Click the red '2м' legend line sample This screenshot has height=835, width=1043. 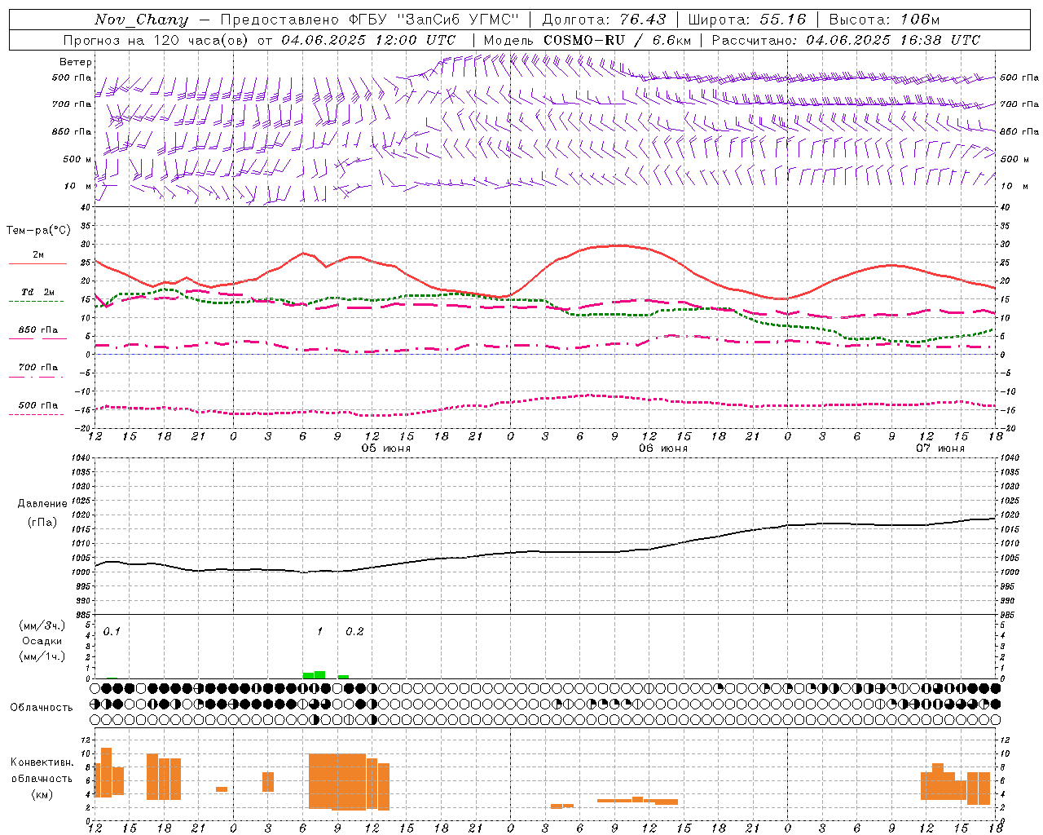(x=37, y=263)
